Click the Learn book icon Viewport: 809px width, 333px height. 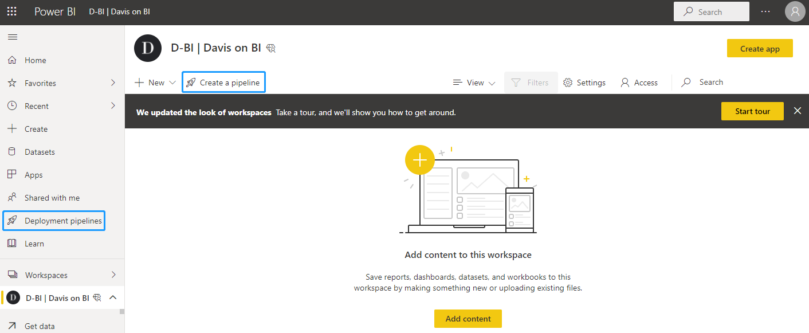click(x=12, y=243)
